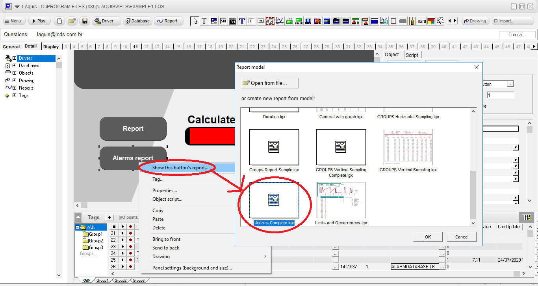Click the save floppy disk icon
This screenshot has width=538, height=286.
[84, 21]
